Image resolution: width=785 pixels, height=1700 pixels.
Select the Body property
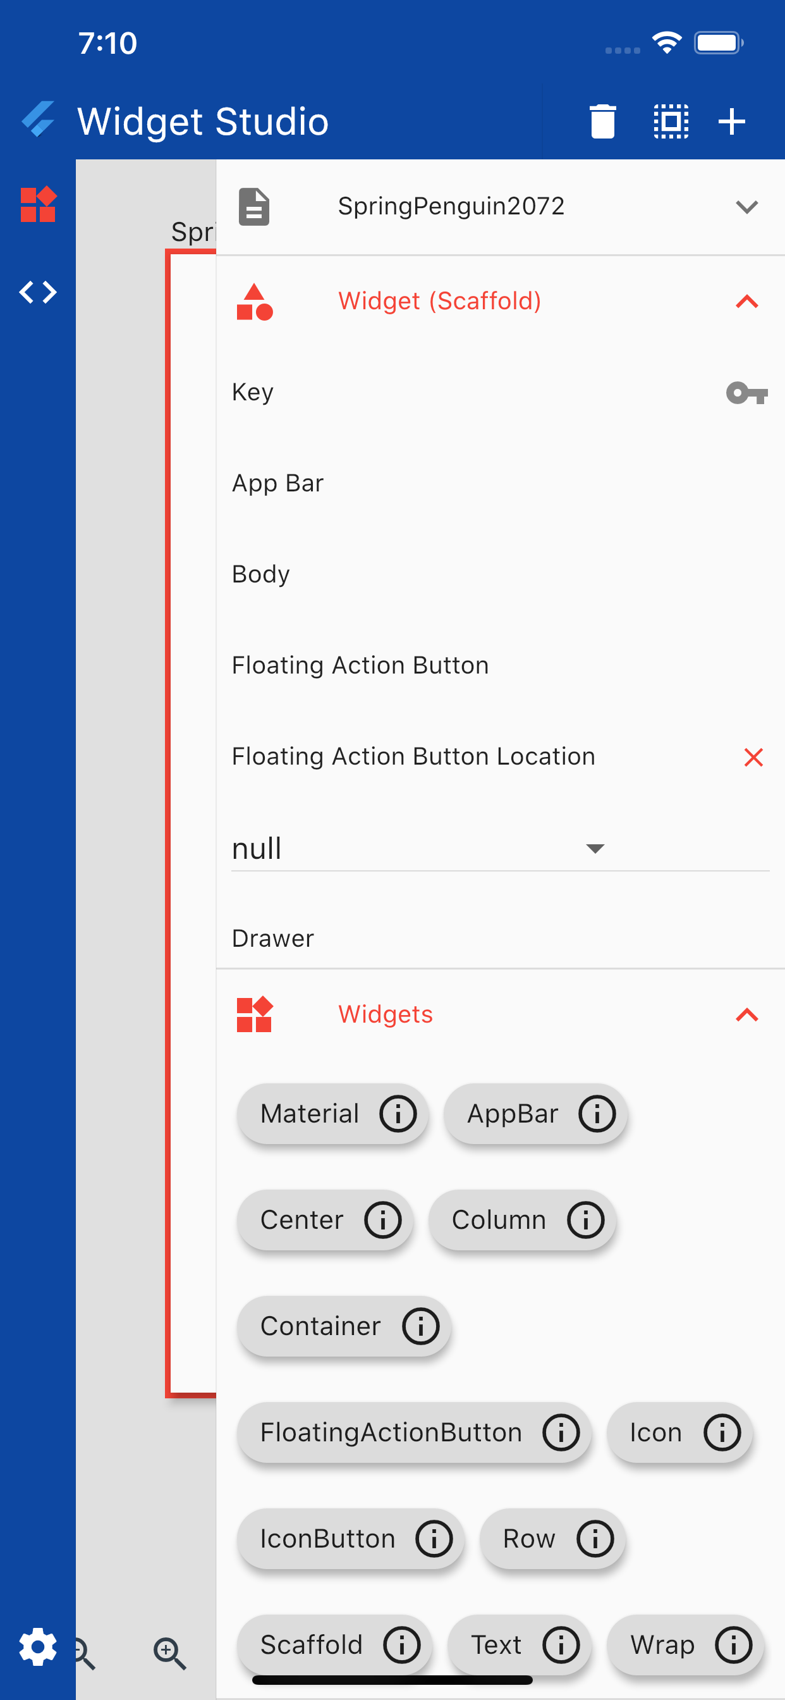[x=260, y=574]
